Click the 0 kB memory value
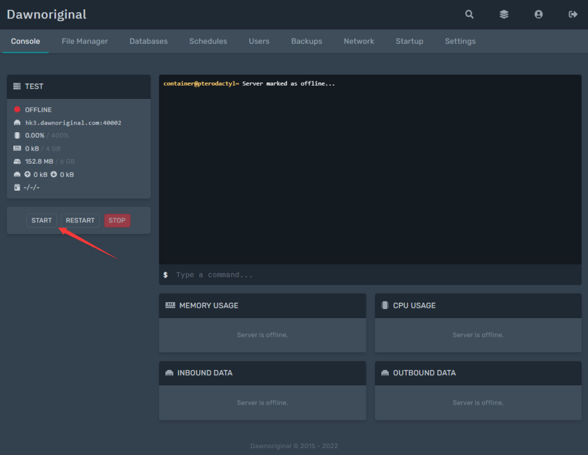Viewport: 588px width, 455px height. pos(32,149)
